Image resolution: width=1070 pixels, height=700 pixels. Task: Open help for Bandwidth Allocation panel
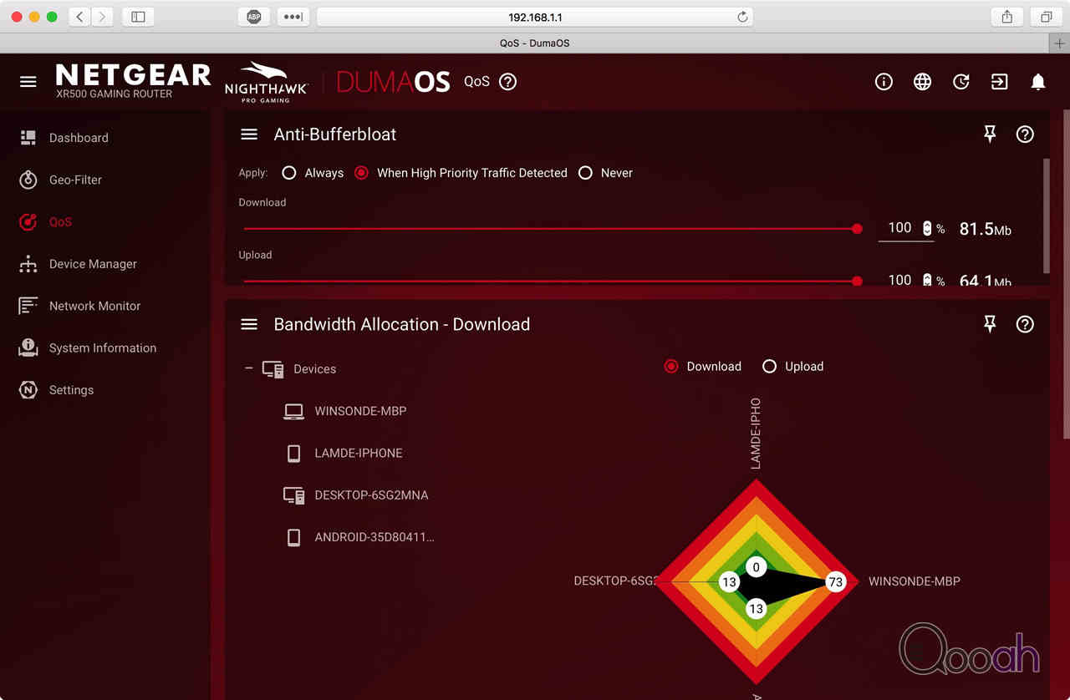click(x=1025, y=324)
